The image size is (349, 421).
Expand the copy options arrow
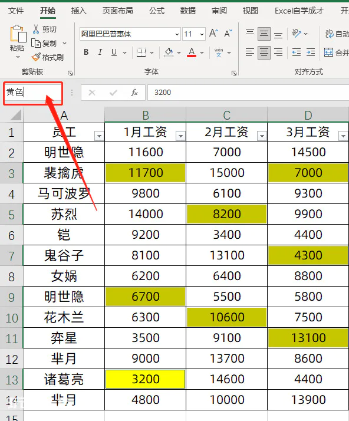point(64,43)
